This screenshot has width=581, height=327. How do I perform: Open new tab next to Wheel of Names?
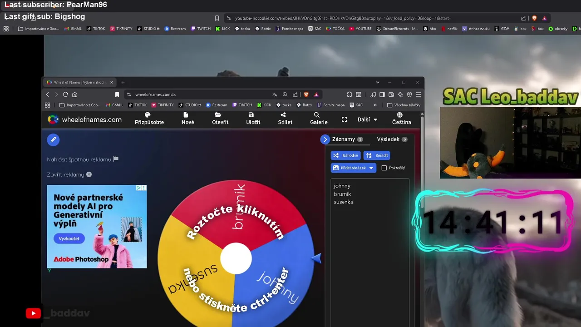pos(123,82)
